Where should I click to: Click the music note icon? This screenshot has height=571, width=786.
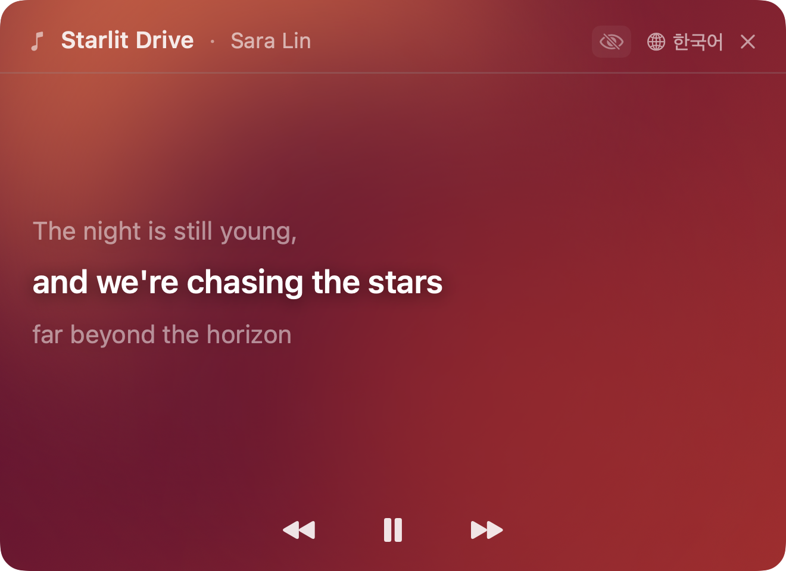(38, 41)
